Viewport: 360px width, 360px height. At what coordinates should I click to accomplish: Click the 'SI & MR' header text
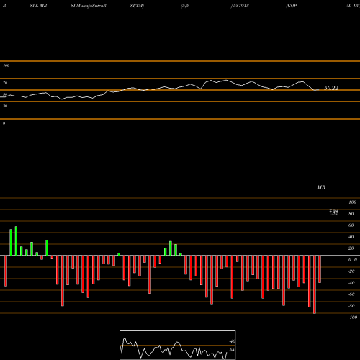[38, 6]
